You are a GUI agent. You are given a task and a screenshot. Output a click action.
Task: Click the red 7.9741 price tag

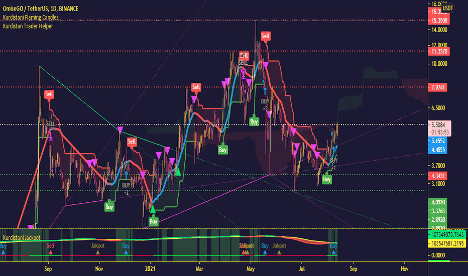click(437, 87)
